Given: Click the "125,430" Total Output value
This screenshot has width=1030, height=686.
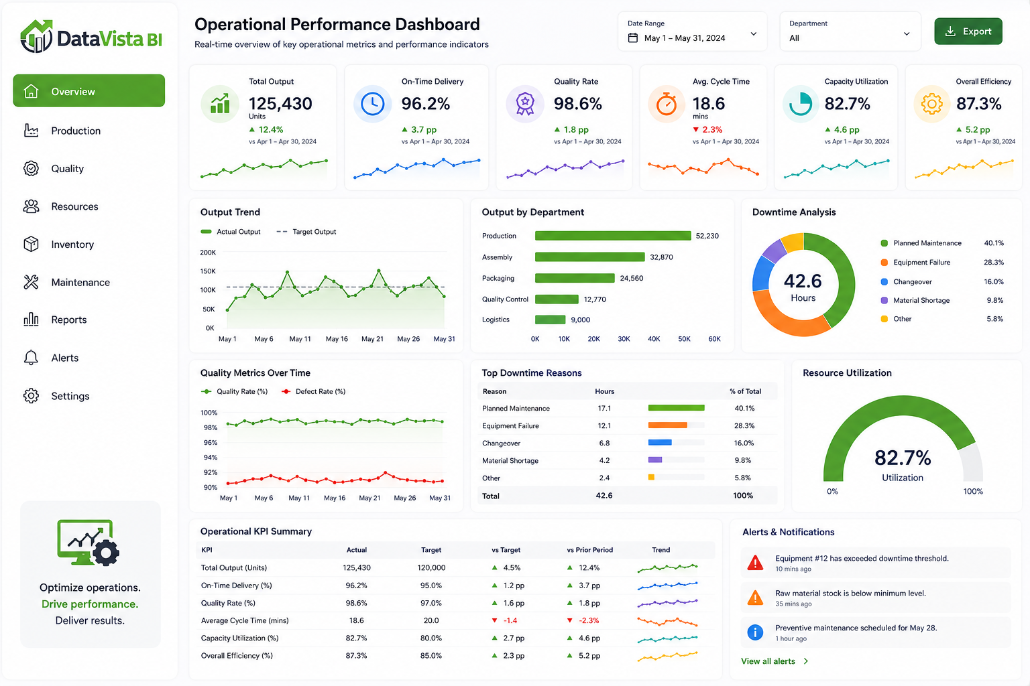Looking at the screenshot, I should tap(280, 104).
